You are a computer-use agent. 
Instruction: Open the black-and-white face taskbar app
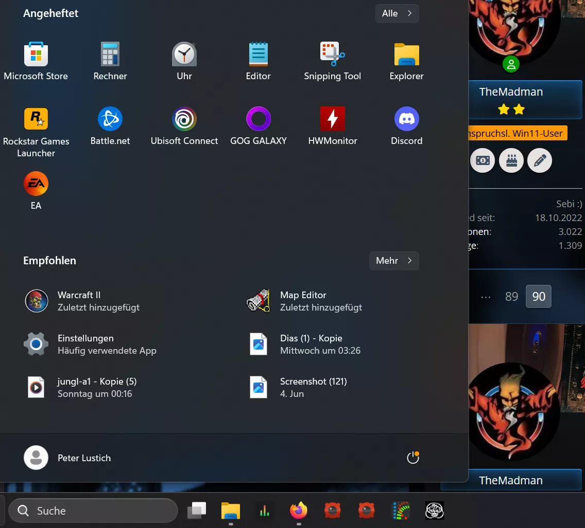point(435,511)
